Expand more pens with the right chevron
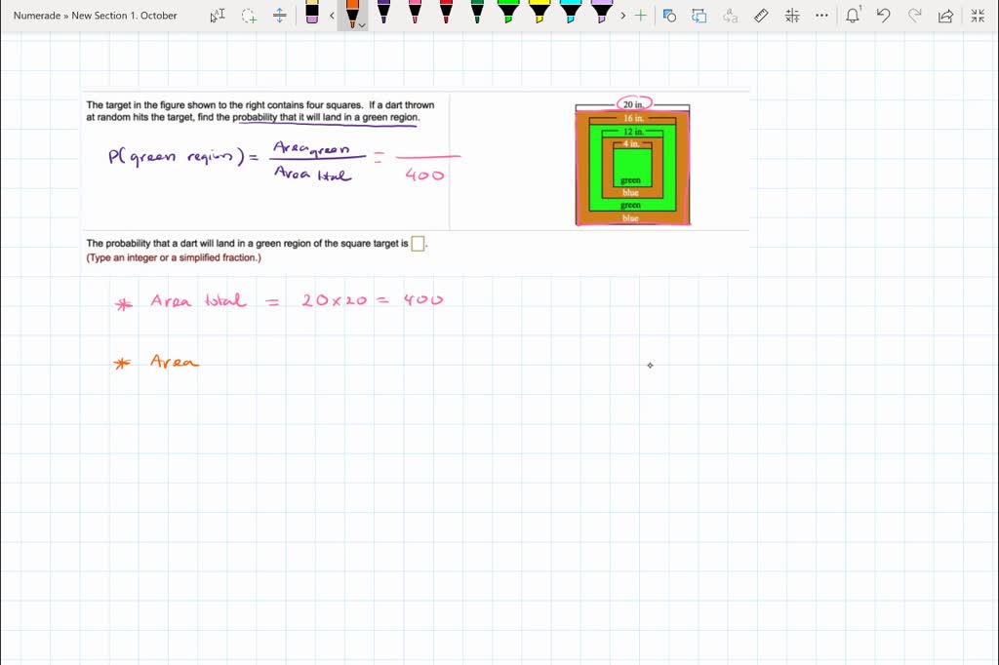This screenshot has width=999, height=665. 622,15
